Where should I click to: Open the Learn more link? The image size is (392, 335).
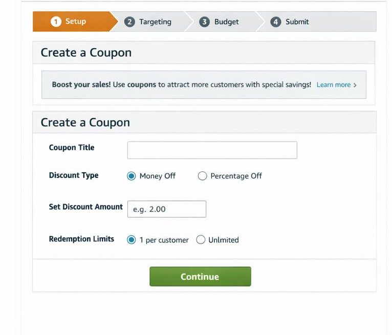333,85
